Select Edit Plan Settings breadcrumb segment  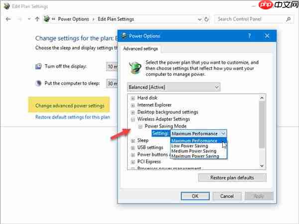tap(116, 19)
